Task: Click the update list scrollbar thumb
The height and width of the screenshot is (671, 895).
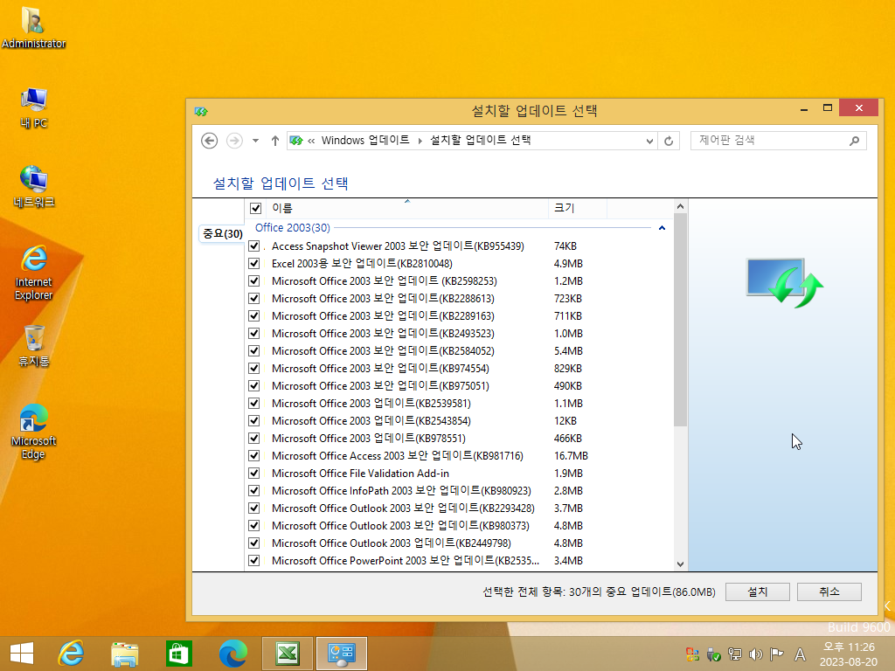Action: pyautogui.click(x=680, y=320)
